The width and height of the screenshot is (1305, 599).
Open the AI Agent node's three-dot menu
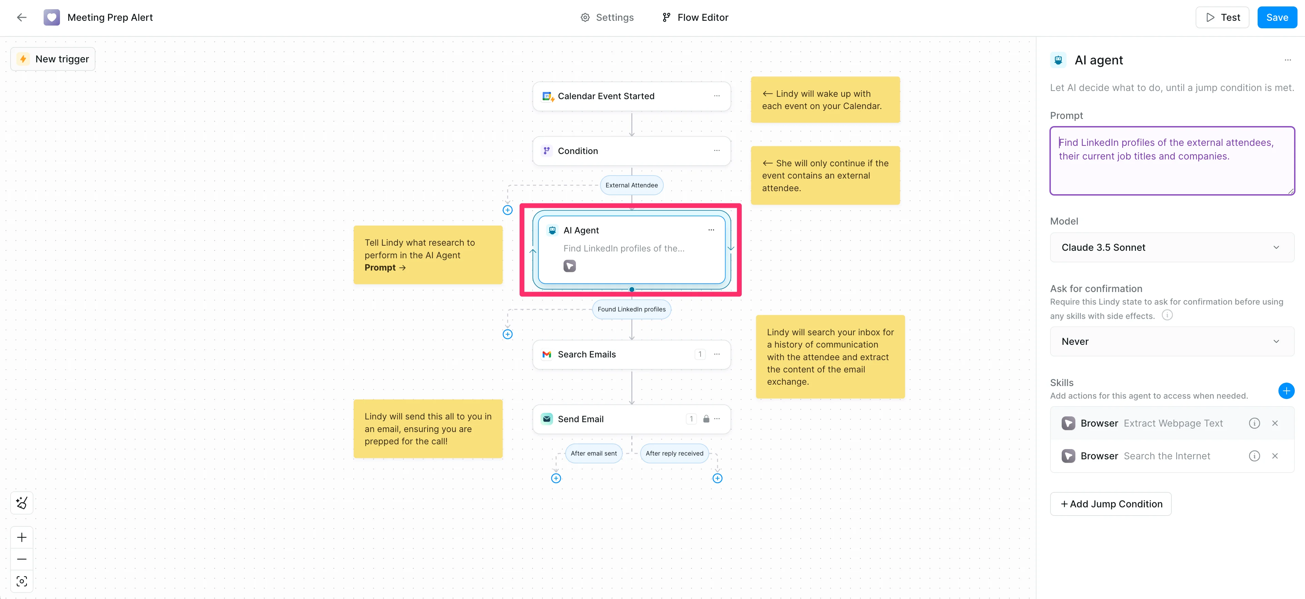711,230
